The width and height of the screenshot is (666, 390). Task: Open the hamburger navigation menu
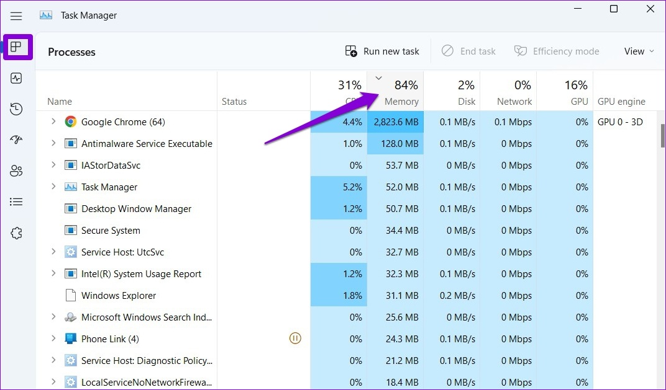[16, 16]
